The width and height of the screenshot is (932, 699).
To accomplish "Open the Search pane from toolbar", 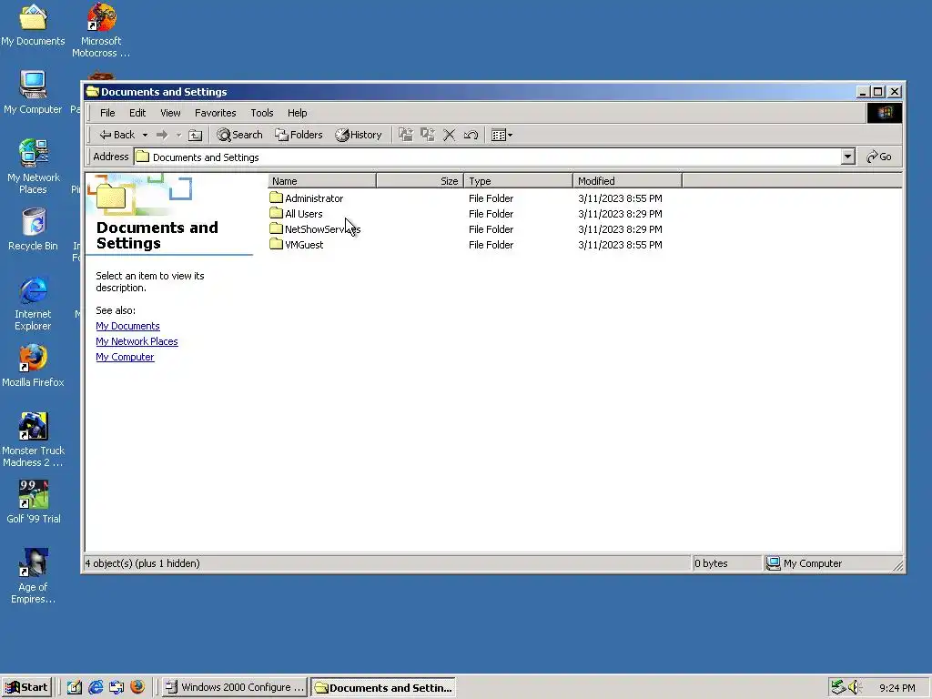I will (x=239, y=135).
